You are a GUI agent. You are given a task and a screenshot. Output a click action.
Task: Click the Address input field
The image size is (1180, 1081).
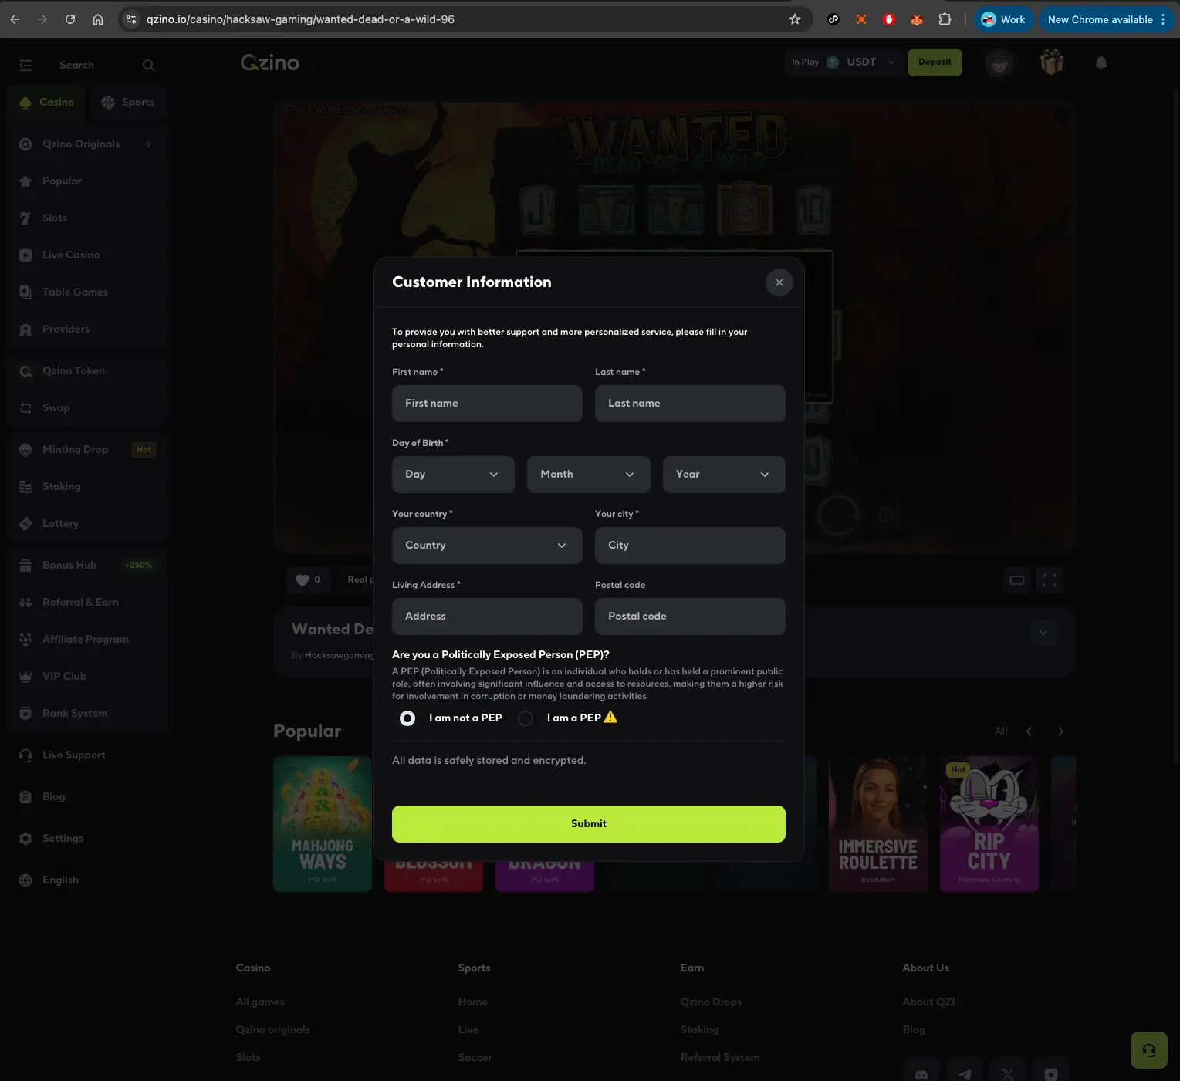(x=487, y=617)
